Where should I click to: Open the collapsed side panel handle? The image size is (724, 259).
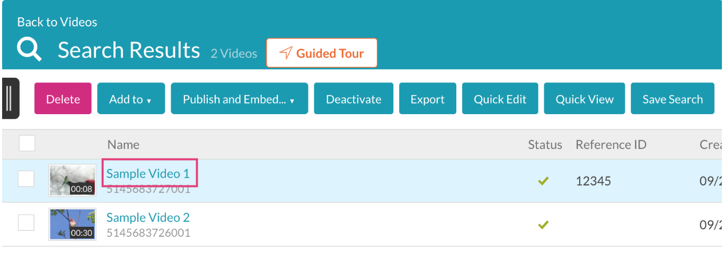(10, 98)
